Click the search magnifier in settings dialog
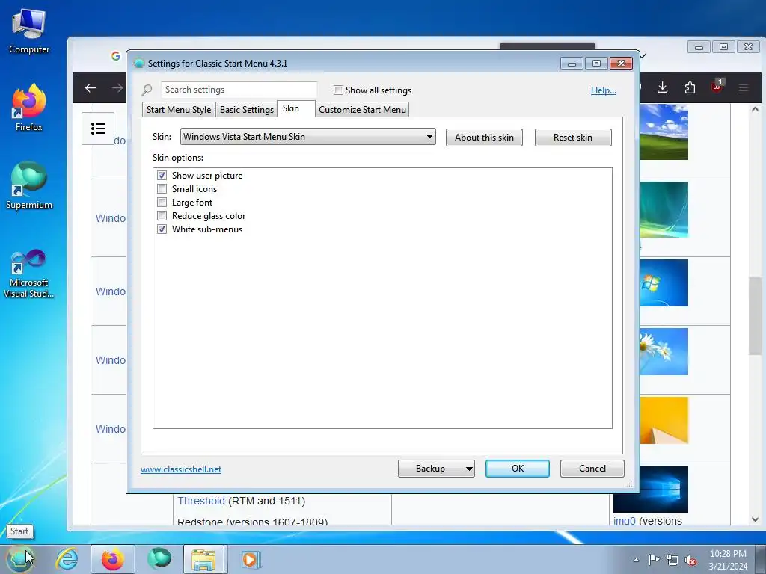Viewport: 766px width, 574px height. coord(147,90)
